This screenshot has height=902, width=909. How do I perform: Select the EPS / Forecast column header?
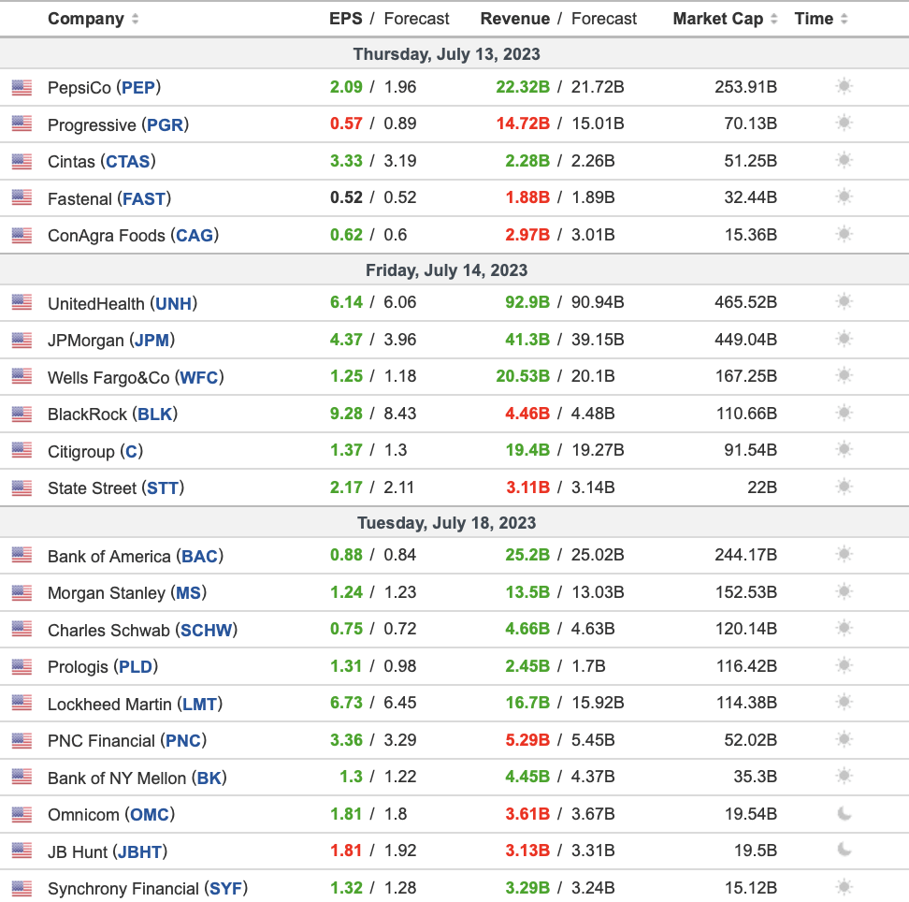(386, 19)
